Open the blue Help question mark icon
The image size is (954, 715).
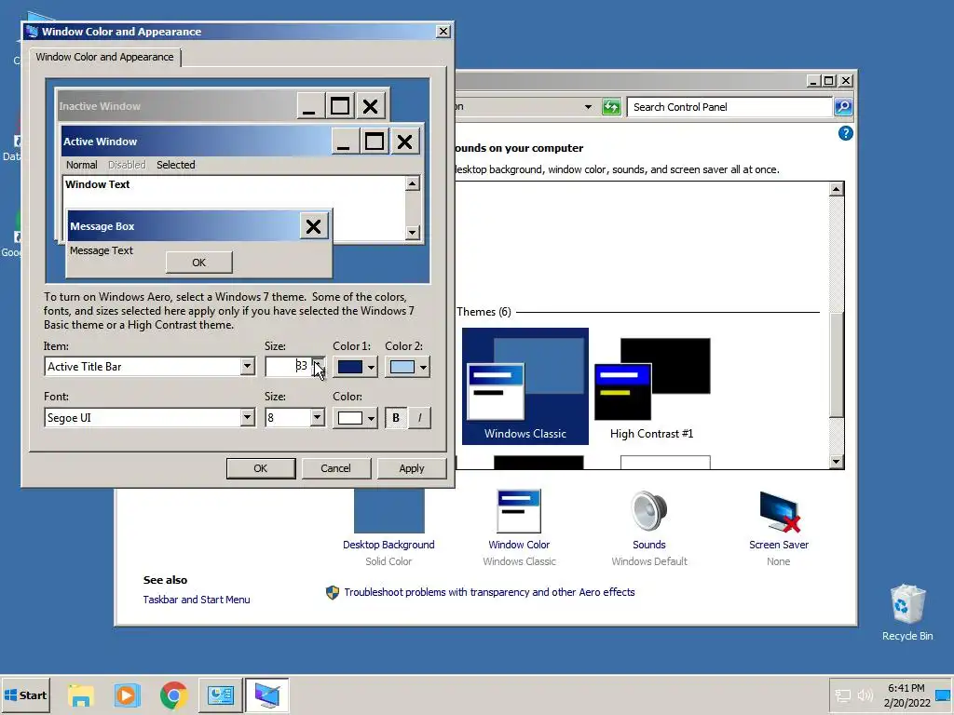[x=845, y=133]
